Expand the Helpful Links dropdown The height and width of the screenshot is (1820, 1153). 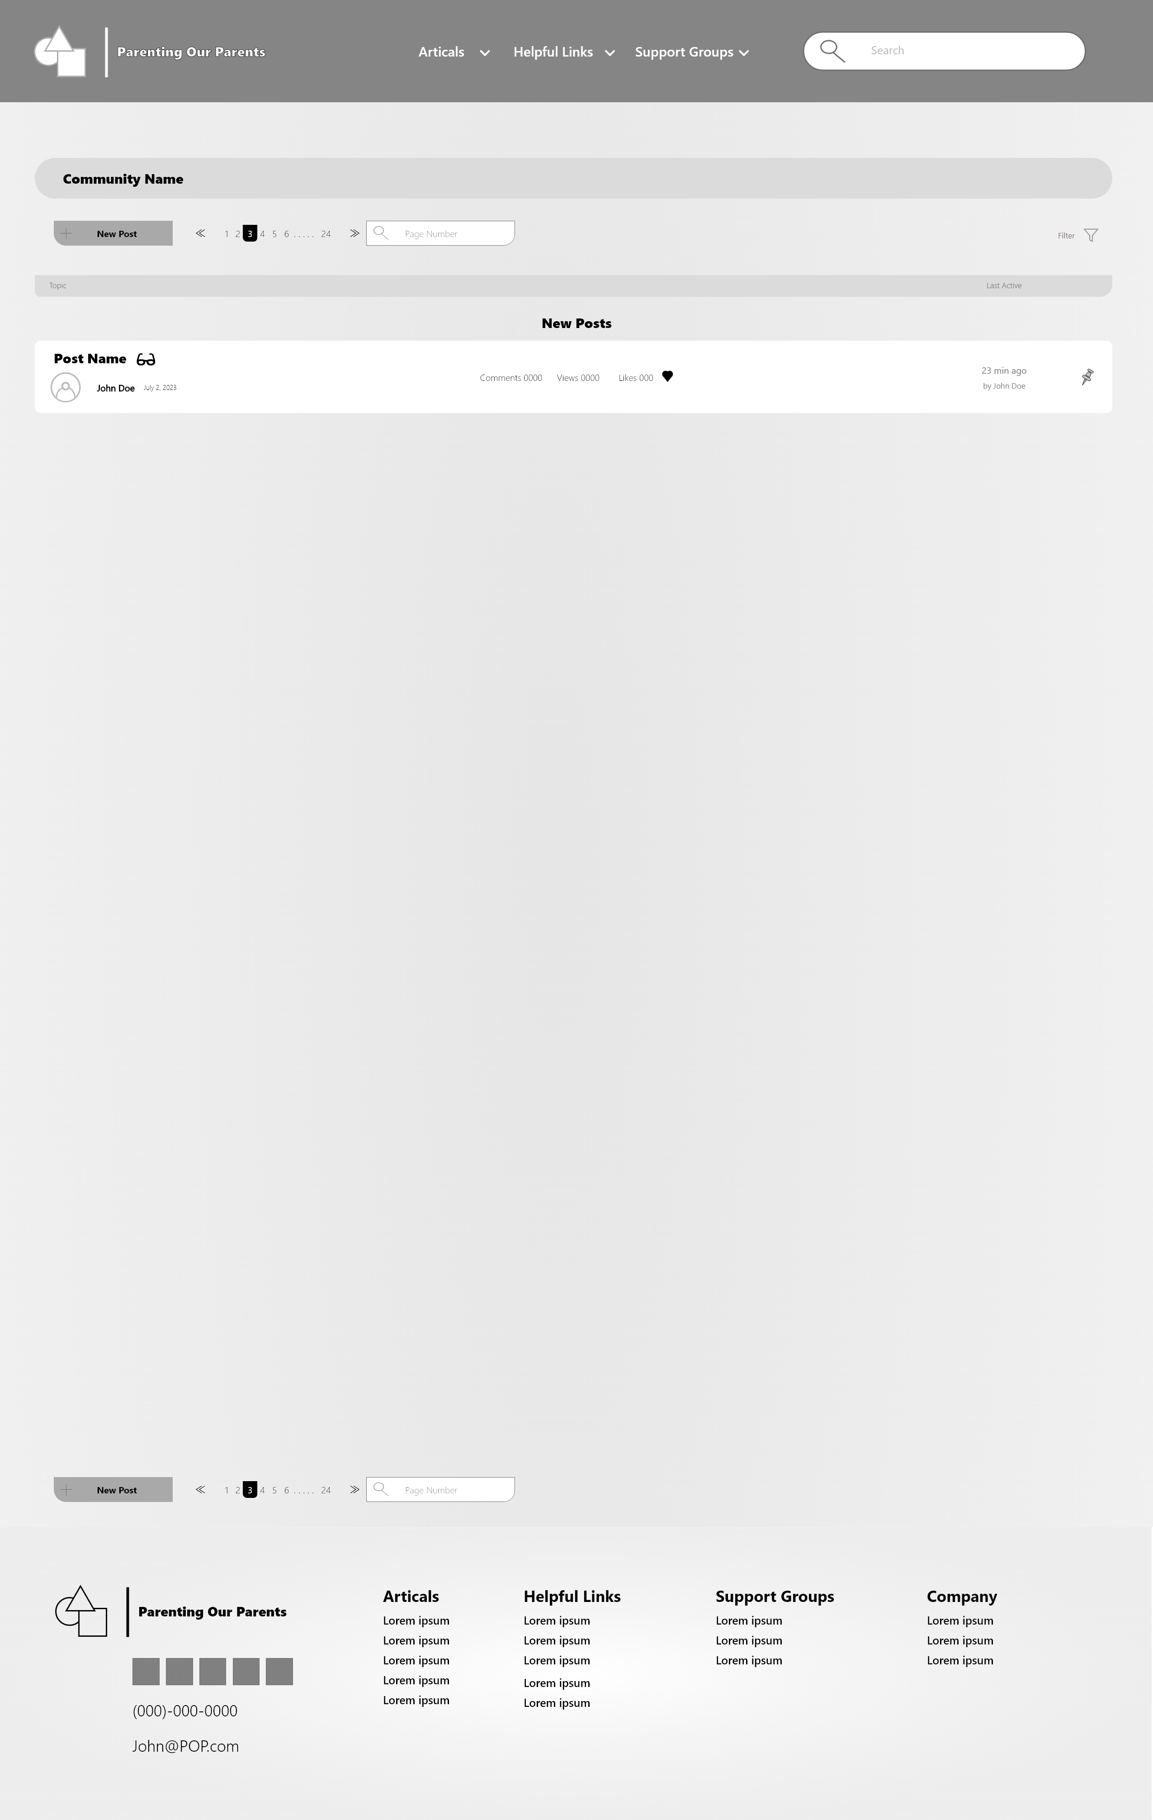(x=564, y=52)
